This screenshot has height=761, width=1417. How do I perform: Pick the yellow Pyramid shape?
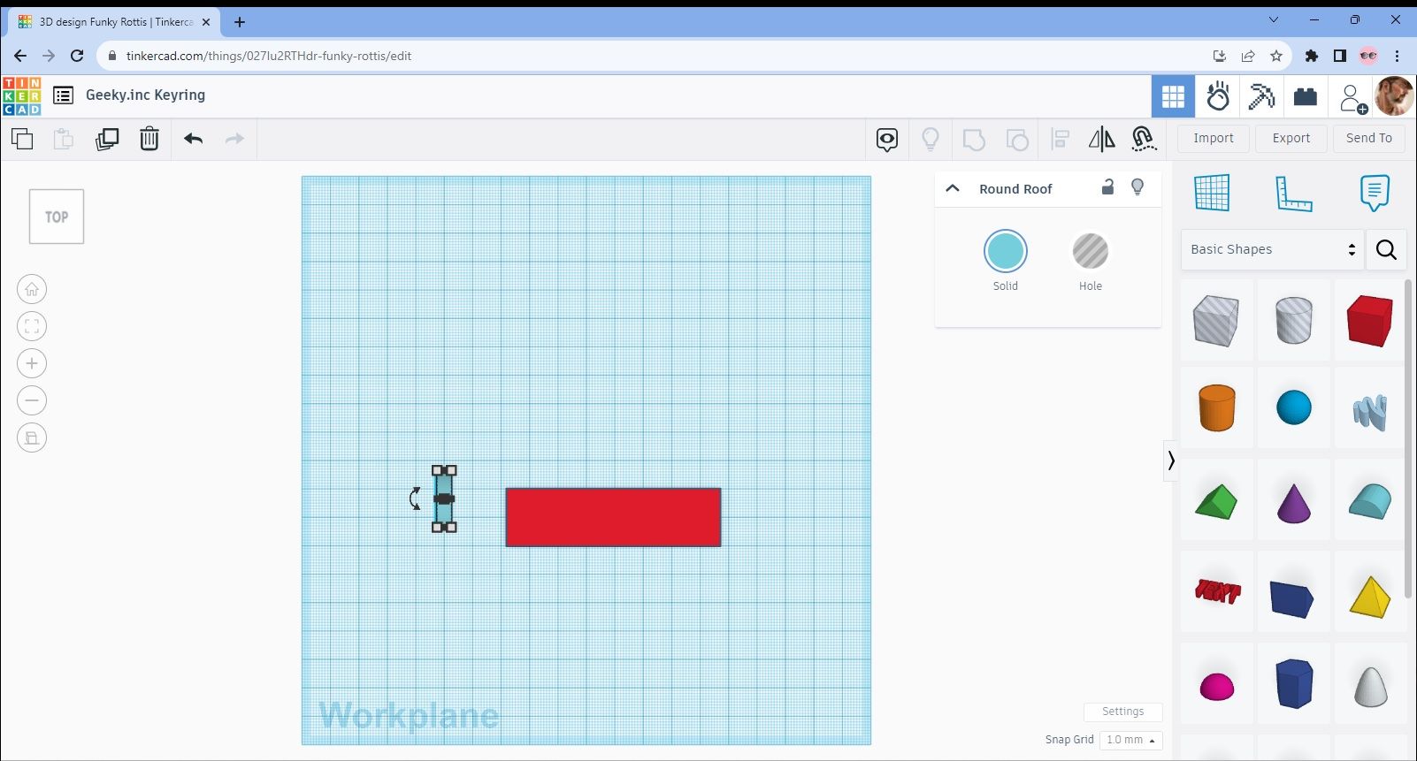pyautogui.click(x=1370, y=597)
